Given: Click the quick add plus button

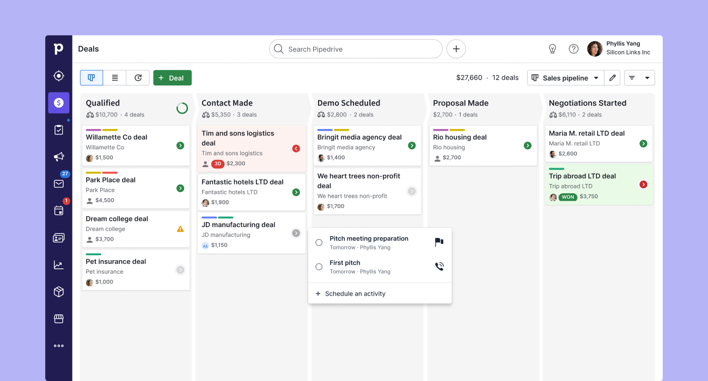Looking at the screenshot, I should pos(456,49).
